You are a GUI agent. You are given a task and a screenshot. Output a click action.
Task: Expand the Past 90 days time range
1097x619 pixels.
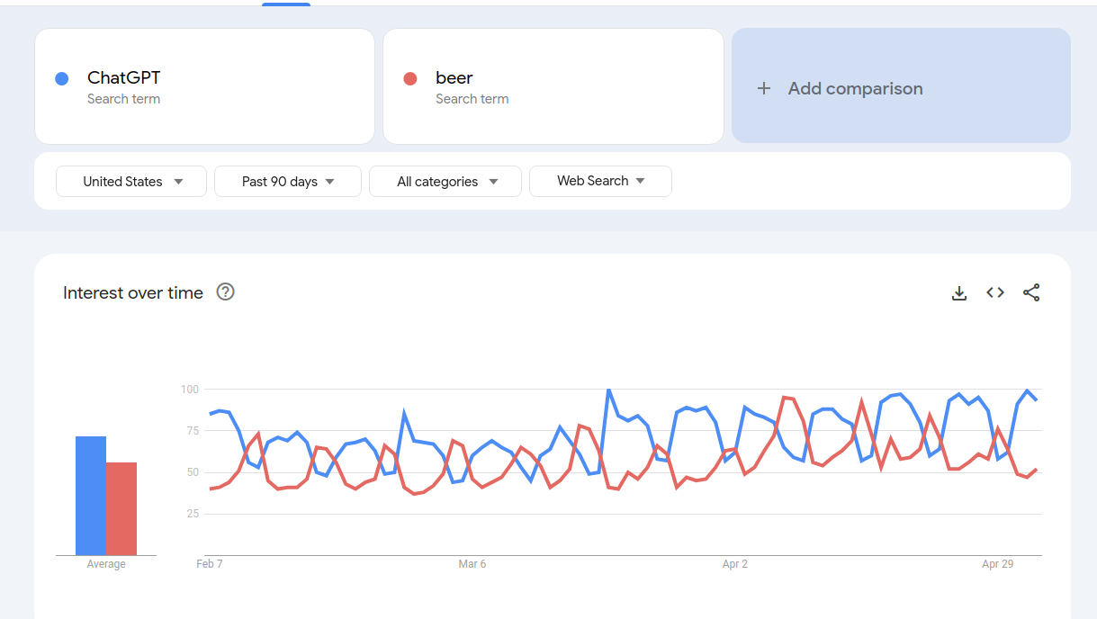[x=288, y=181]
